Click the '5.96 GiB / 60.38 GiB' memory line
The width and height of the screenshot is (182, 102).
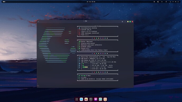pyautogui.click(x=99, y=64)
